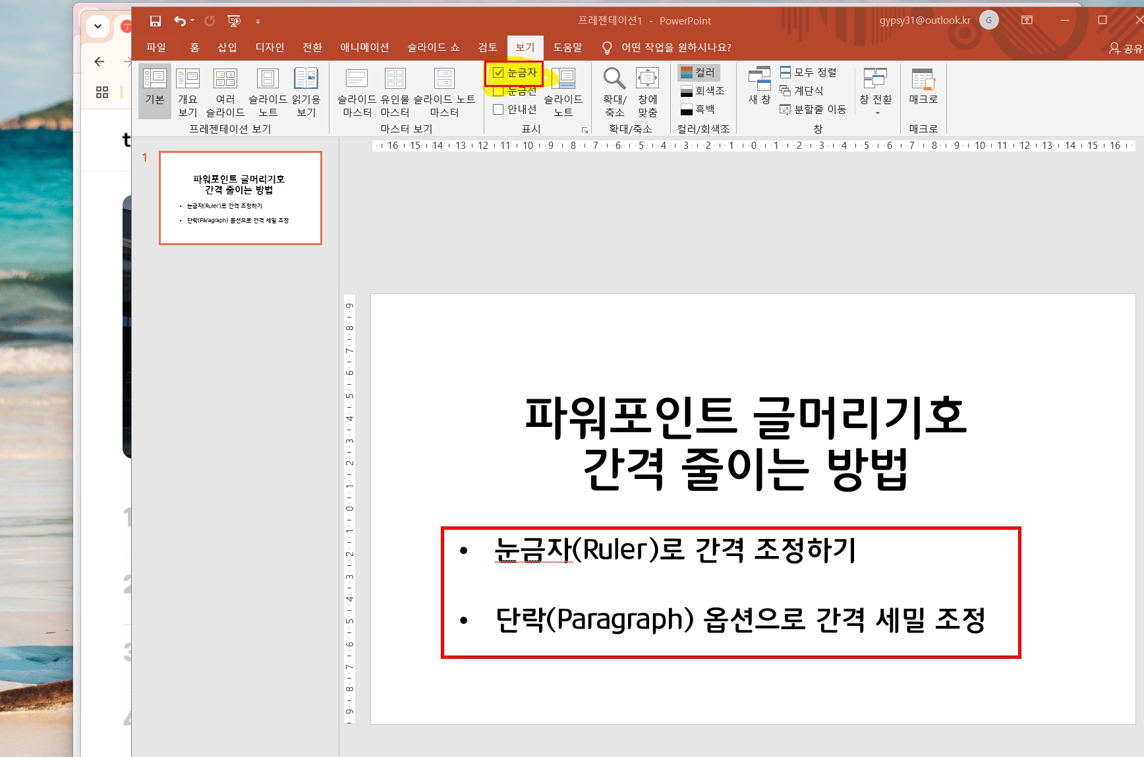The height and width of the screenshot is (757, 1144).
Task: Open 슬라이드 노트 마스터 notes master
Action: click(x=444, y=92)
